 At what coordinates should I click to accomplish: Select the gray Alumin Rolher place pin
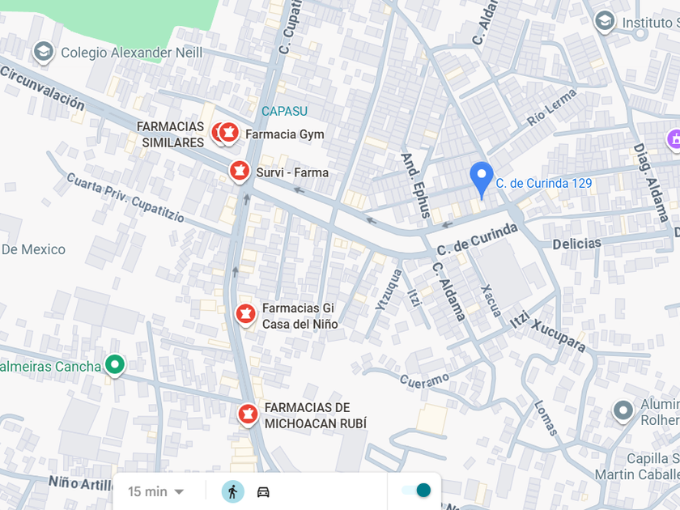click(623, 410)
